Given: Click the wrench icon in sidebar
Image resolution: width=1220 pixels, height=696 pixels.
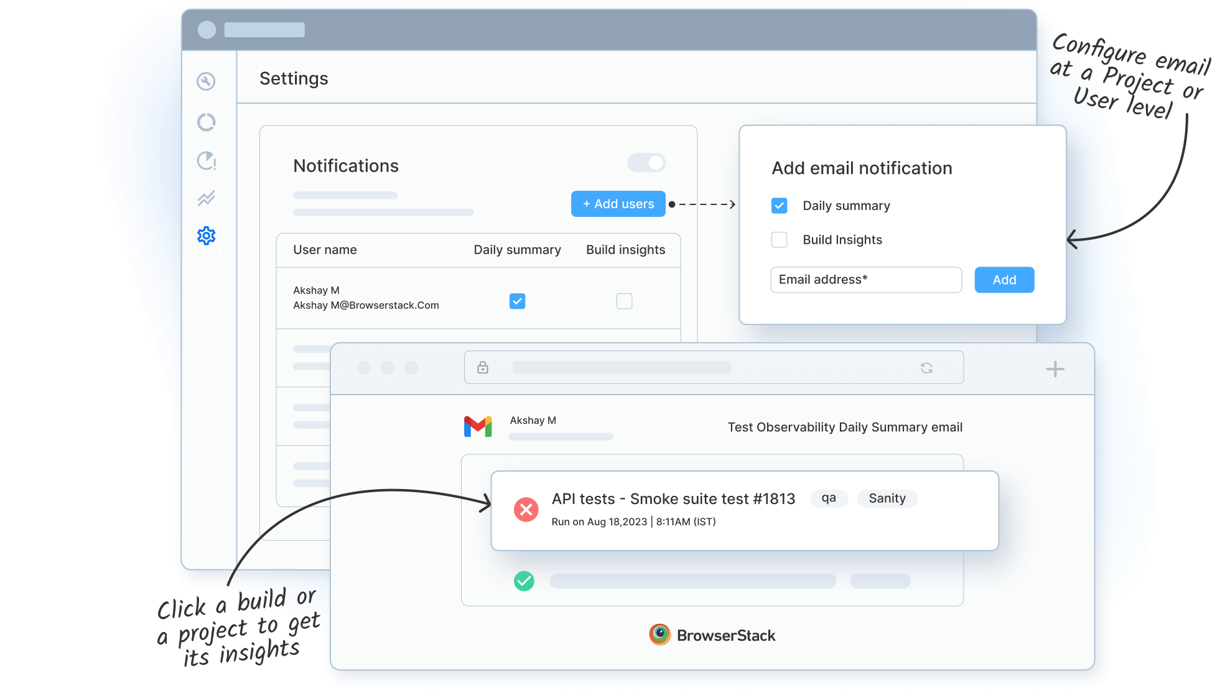Looking at the screenshot, I should pos(206,81).
